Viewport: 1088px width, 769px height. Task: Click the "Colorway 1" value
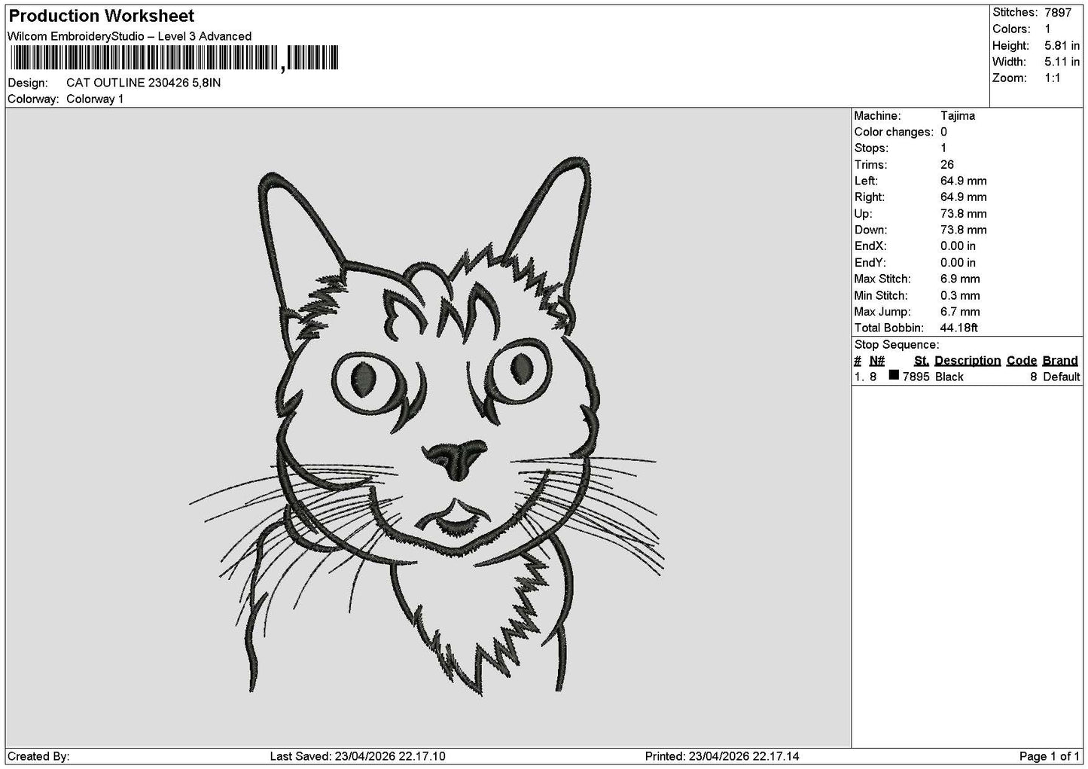point(95,99)
